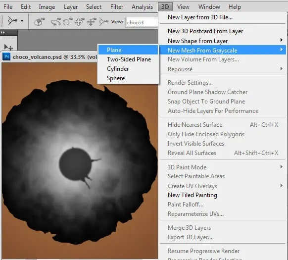Viewport: 288px width, 260px height.
Task: Open the tool preset picker arrow
Action: (22, 21)
